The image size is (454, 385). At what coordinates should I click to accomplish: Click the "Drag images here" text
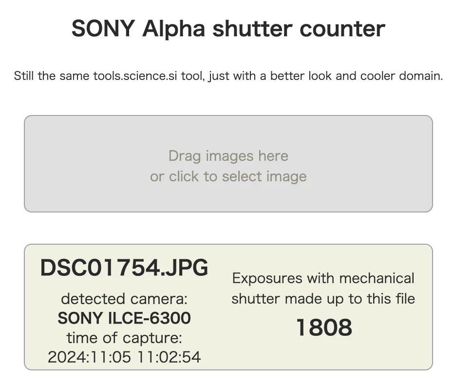(x=228, y=156)
